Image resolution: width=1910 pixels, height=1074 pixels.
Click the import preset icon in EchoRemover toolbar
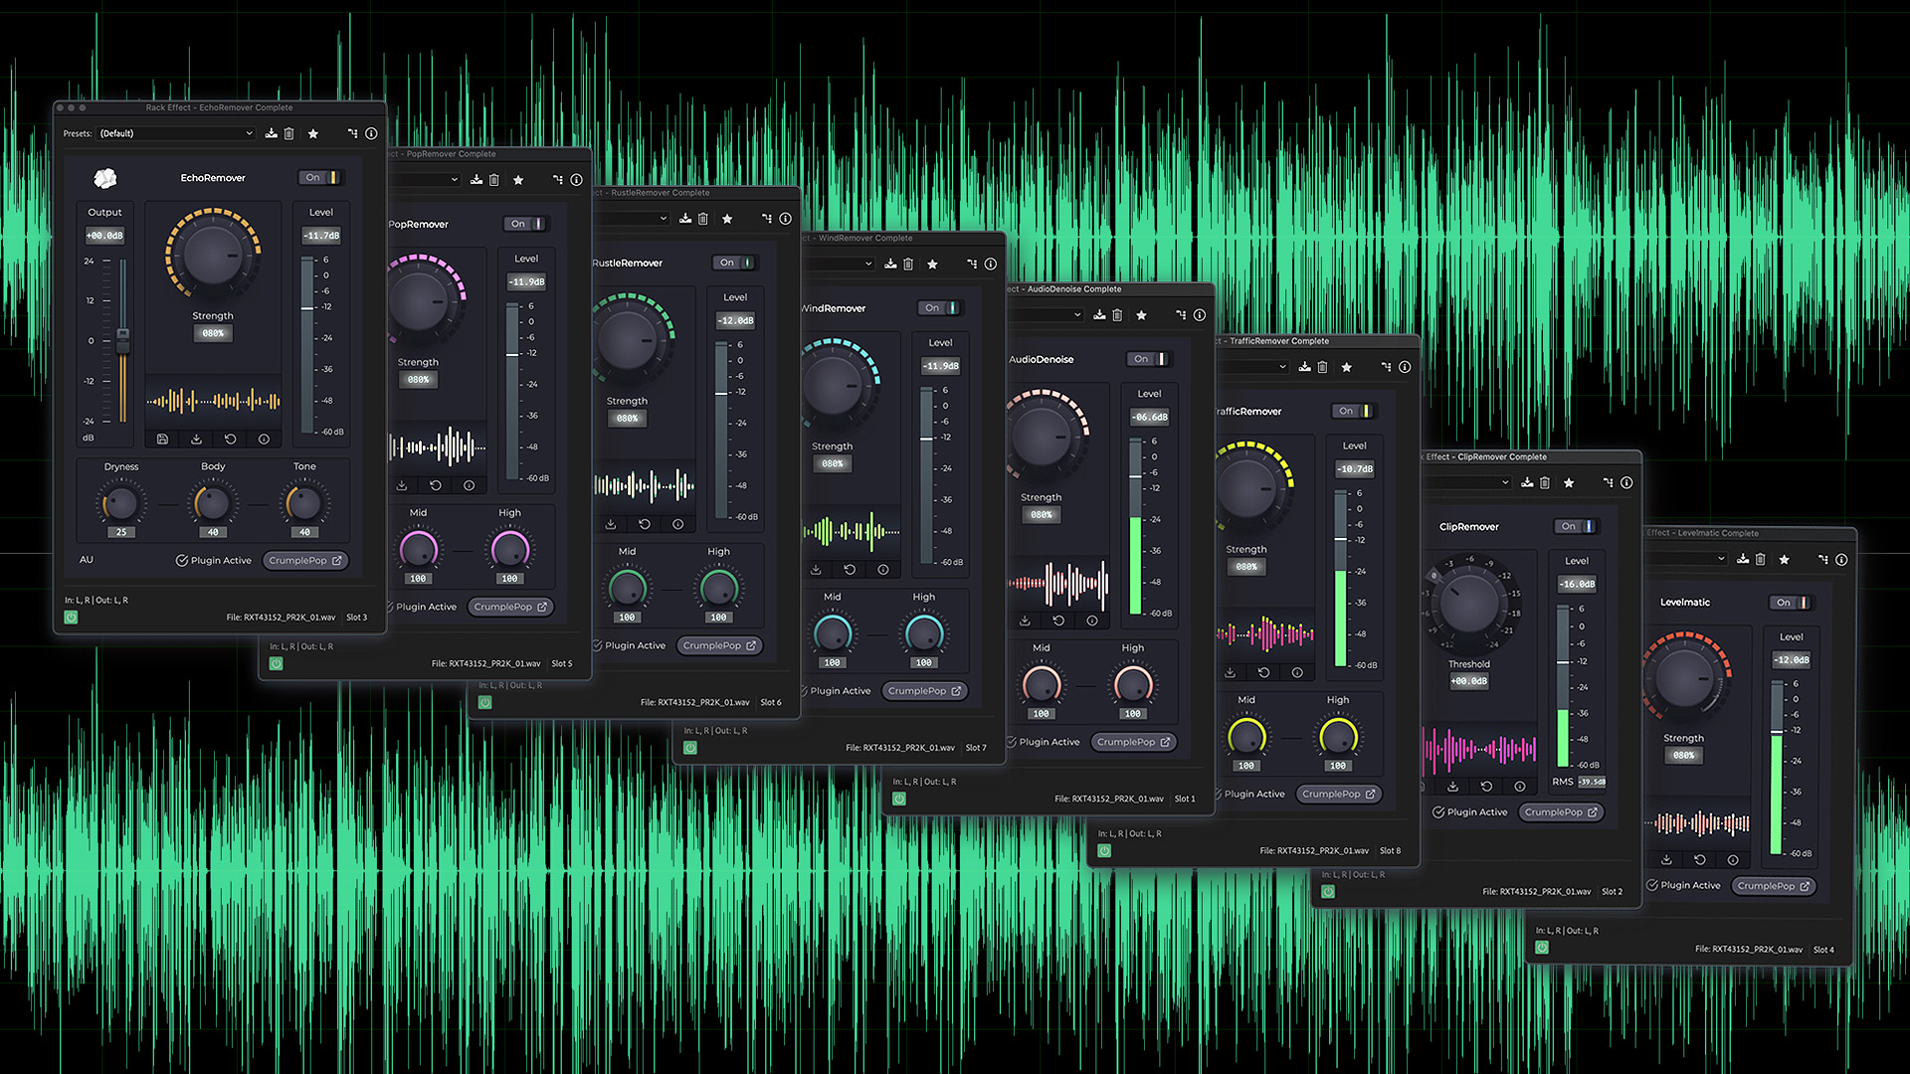click(270, 133)
